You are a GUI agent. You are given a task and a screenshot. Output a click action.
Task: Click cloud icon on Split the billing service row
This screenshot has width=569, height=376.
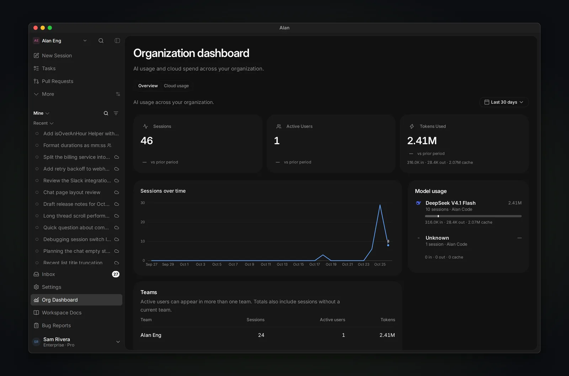(117, 157)
